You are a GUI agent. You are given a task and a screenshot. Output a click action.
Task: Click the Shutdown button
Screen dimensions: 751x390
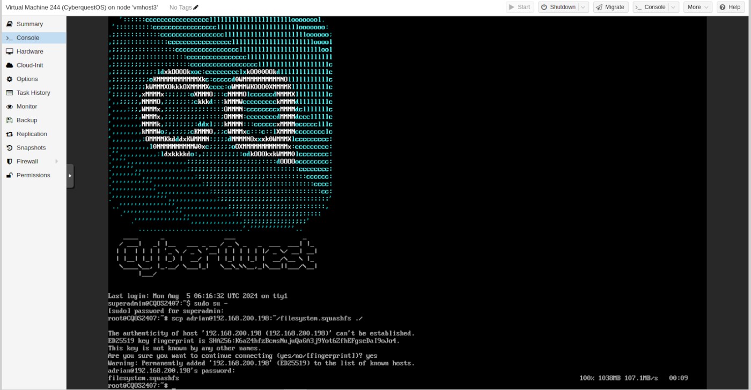558,7
